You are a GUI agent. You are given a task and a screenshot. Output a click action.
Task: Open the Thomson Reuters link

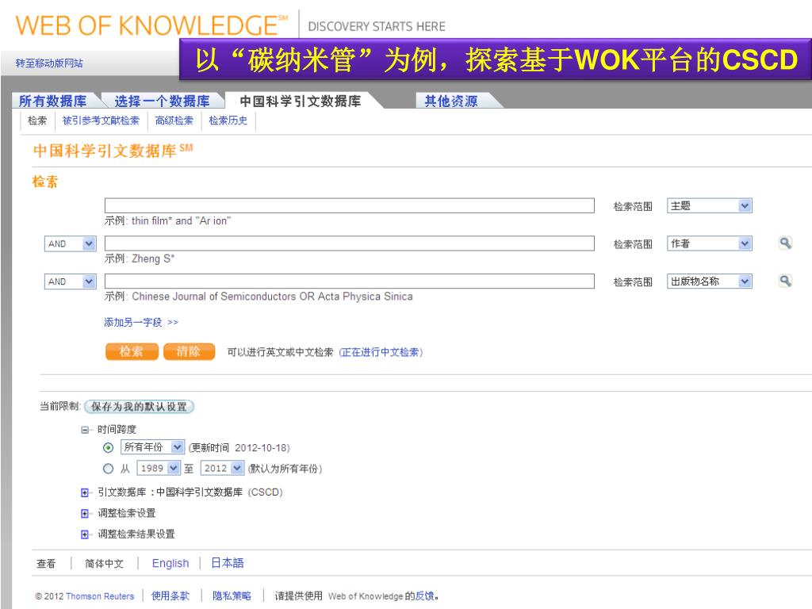pyautogui.click(x=100, y=596)
